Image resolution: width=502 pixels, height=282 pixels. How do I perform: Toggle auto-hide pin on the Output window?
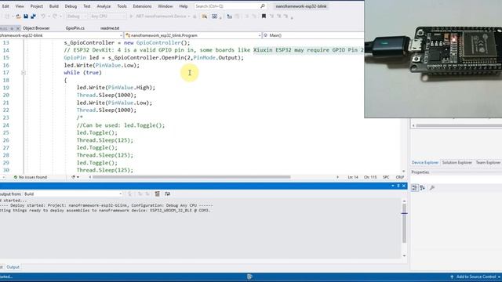pos(398,186)
